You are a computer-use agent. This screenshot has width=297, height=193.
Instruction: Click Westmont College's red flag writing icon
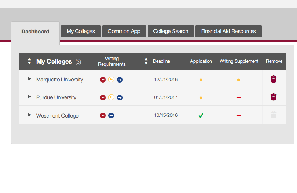point(103,115)
